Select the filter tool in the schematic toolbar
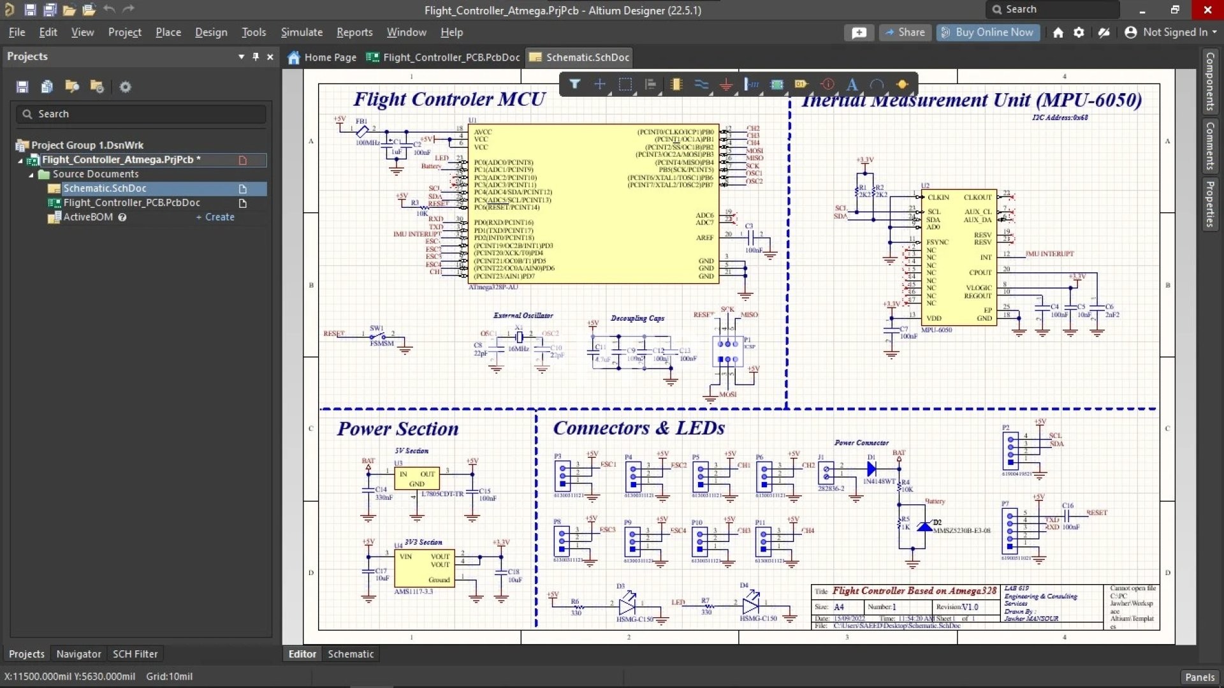Viewport: 1224px width, 688px height. coord(574,84)
